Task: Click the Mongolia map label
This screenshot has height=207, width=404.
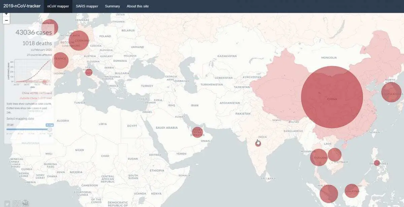Action: (329, 57)
